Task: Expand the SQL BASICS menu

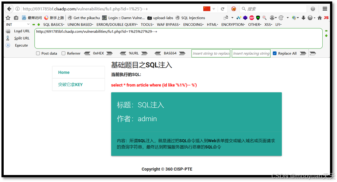Action: click(54, 25)
